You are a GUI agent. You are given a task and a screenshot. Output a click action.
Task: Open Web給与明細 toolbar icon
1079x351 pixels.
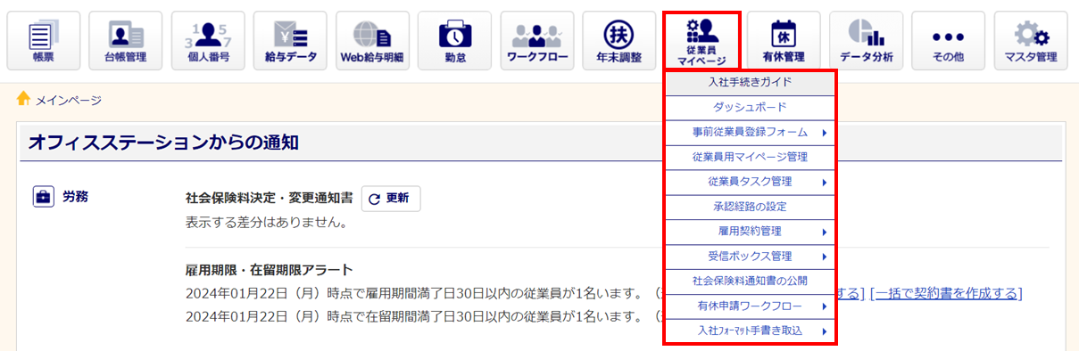click(x=372, y=41)
